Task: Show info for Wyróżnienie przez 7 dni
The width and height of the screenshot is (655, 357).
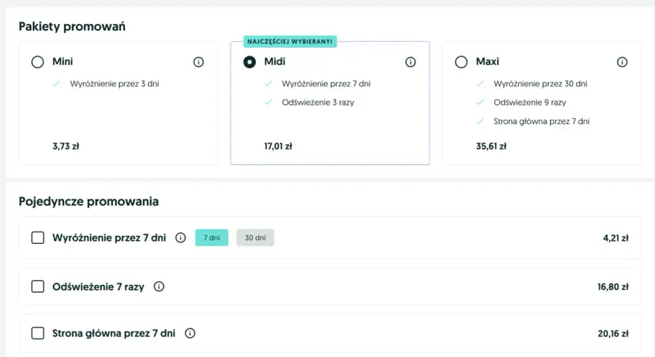Action: coord(180,237)
